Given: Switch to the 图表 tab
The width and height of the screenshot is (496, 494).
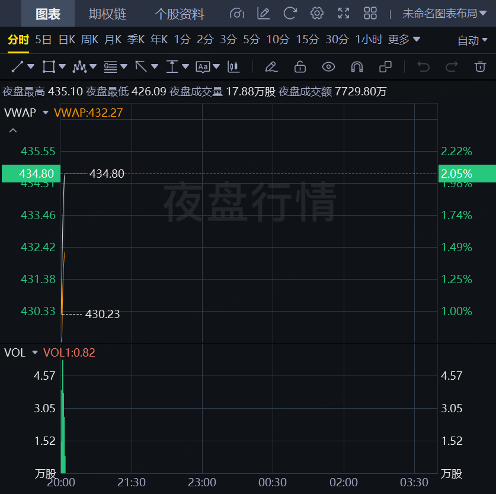Looking at the screenshot, I should tap(48, 14).
